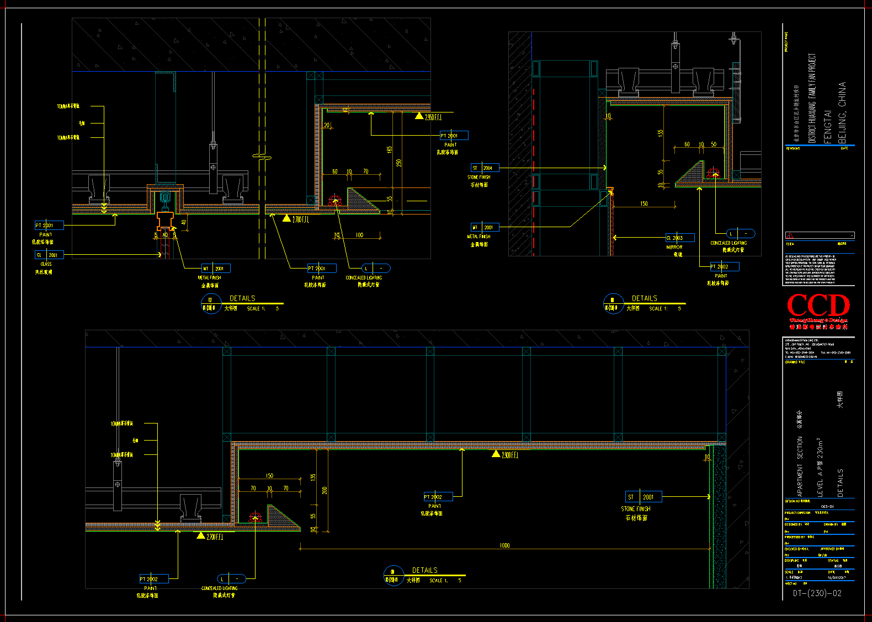Select MT 2001 metal finish tag in top-right detail

click(x=484, y=227)
